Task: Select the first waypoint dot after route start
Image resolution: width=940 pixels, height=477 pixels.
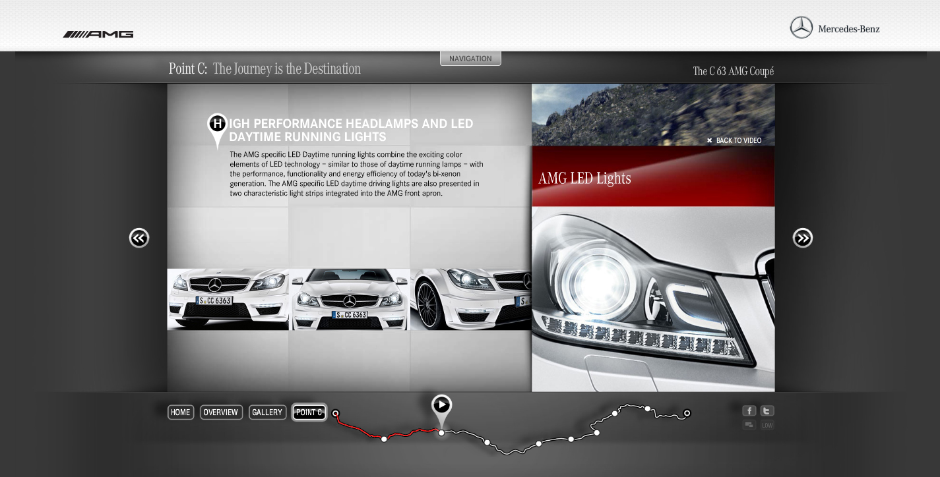Action: [384, 439]
